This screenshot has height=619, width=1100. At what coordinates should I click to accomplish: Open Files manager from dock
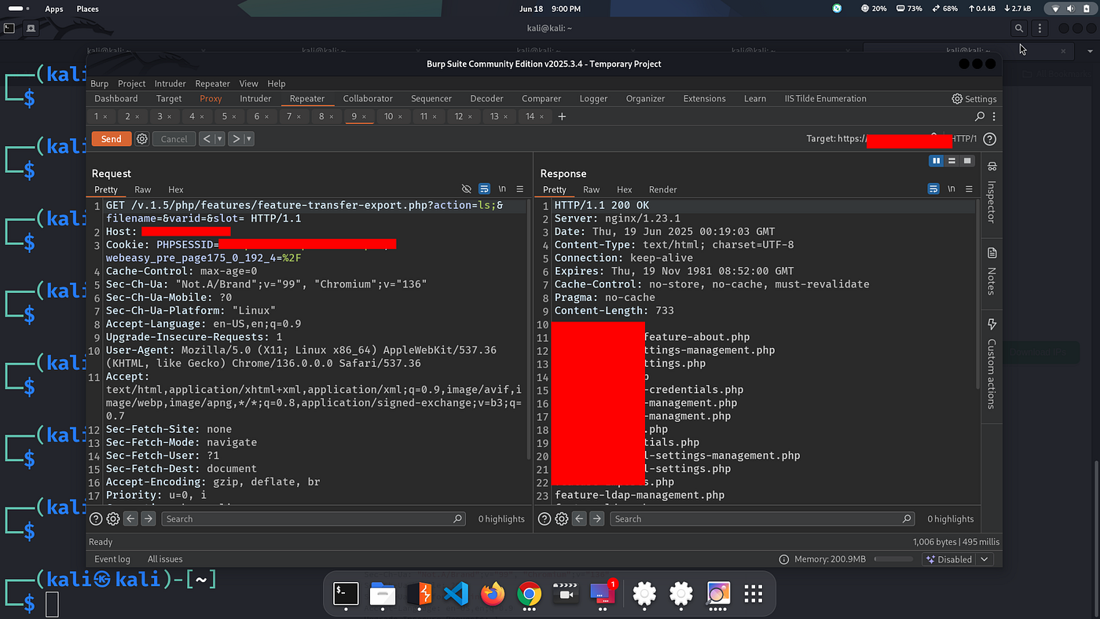[383, 594]
